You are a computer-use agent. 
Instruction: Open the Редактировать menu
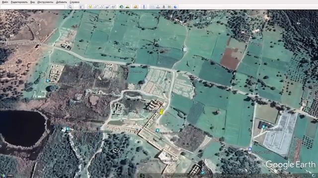pos(19,2)
